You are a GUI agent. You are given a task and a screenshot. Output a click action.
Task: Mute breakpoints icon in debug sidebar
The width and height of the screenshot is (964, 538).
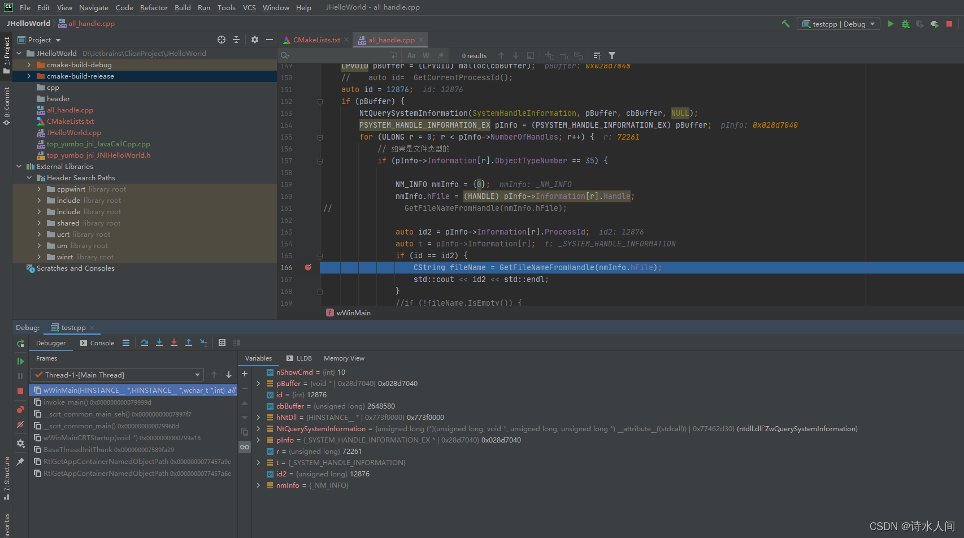click(20, 424)
